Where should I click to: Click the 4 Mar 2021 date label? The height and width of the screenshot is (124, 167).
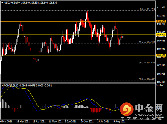[6, 121]
